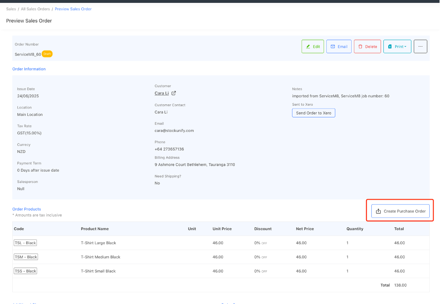Image resolution: width=440 pixels, height=304 pixels.
Task: Click issue date 24/06/2025
Action: pyautogui.click(x=28, y=96)
